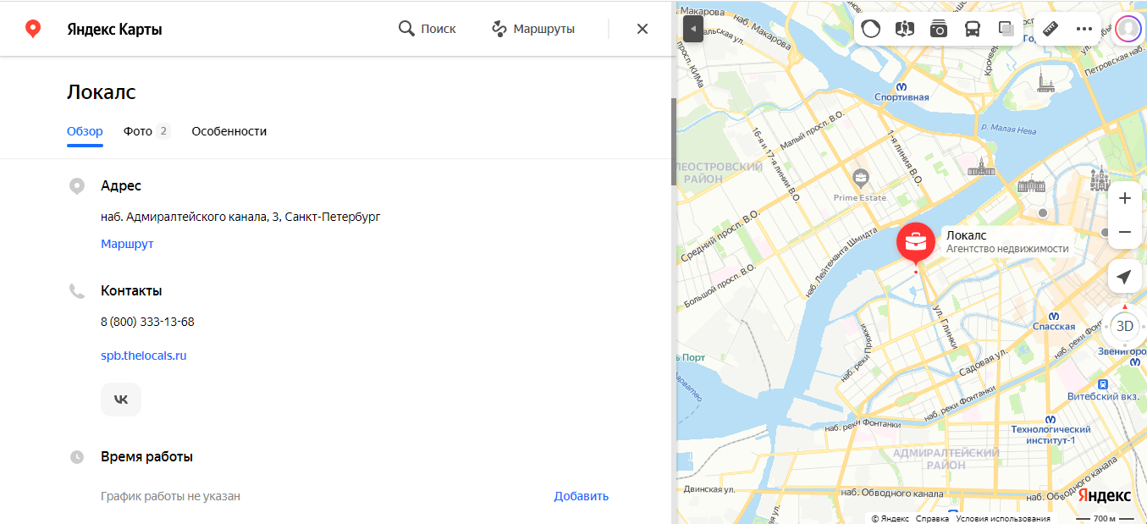Screen dimensions: 1147x524
Task: Toggle traffic layer circle icon
Action: [870, 29]
